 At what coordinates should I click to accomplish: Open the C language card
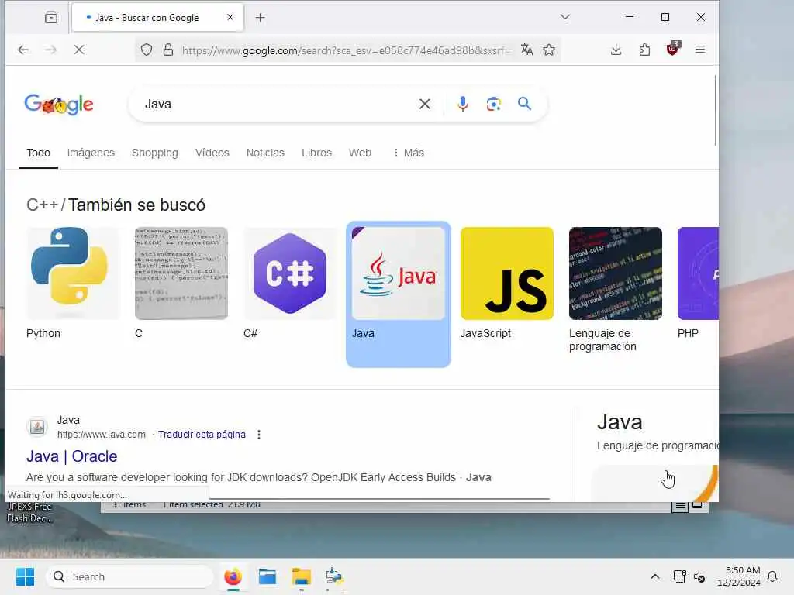pyautogui.click(x=181, y=284)
